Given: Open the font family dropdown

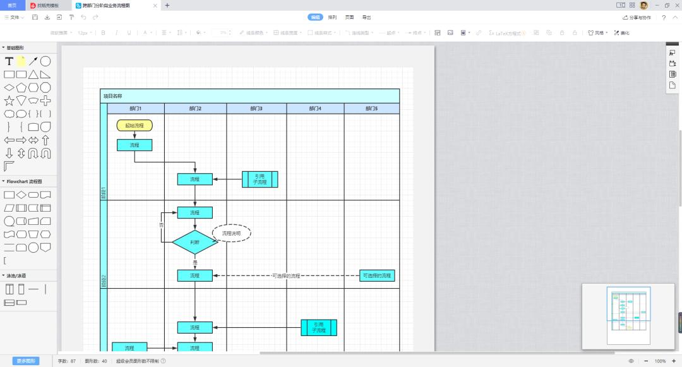Looking at the screenshot, I should [61, 33].
